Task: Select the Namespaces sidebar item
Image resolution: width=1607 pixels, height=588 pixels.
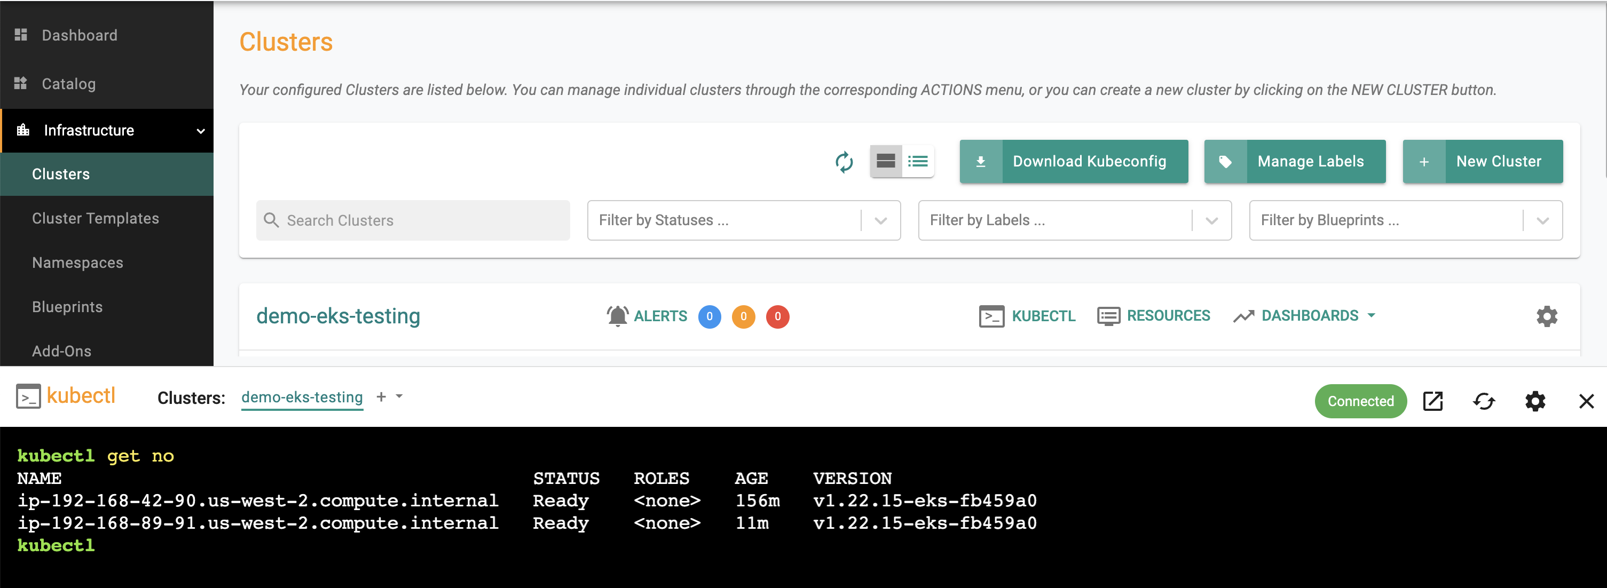Action: [x=78, y=262]
